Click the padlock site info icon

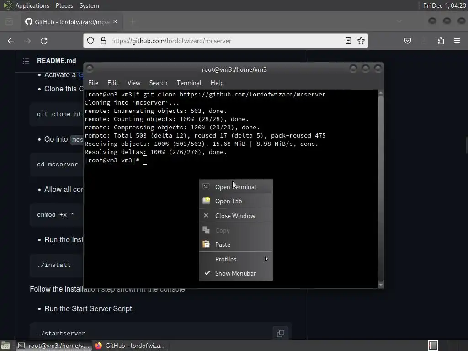pos(103,41)
